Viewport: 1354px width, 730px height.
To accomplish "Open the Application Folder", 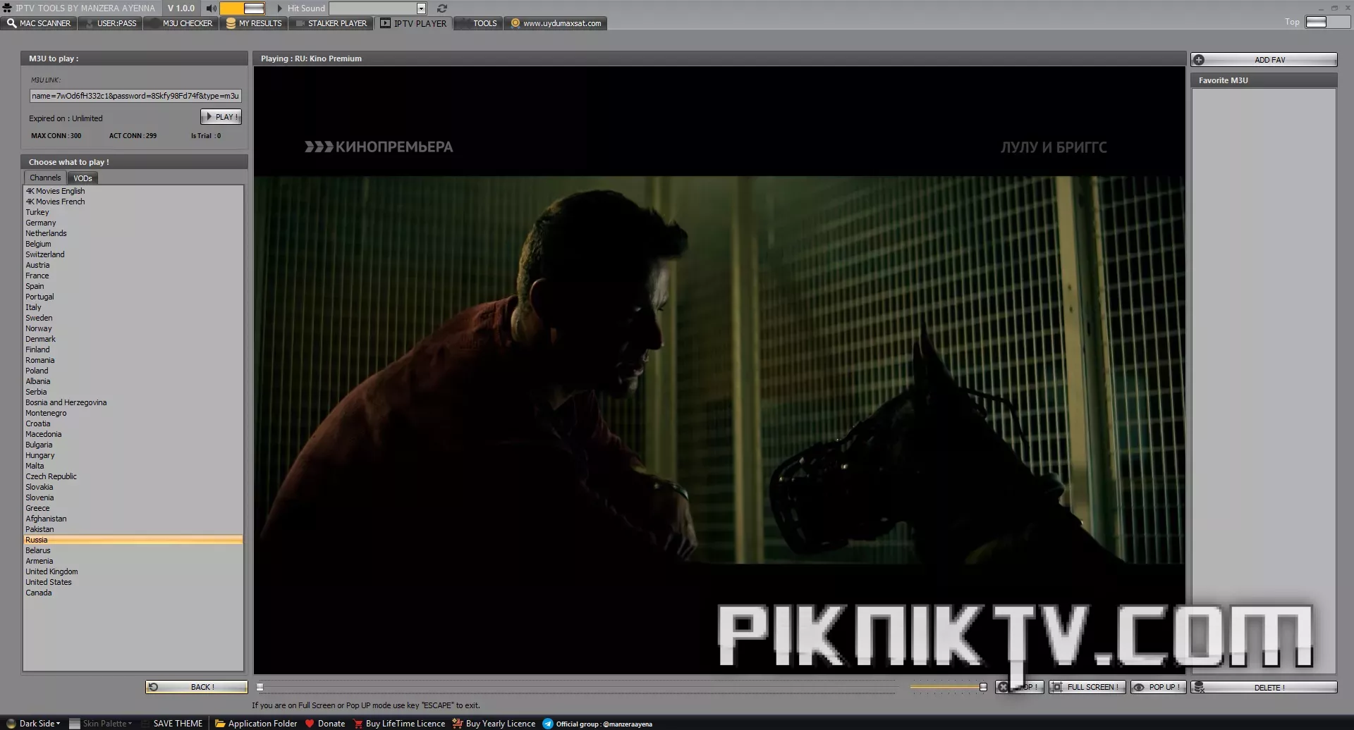I will pos(256,724).
